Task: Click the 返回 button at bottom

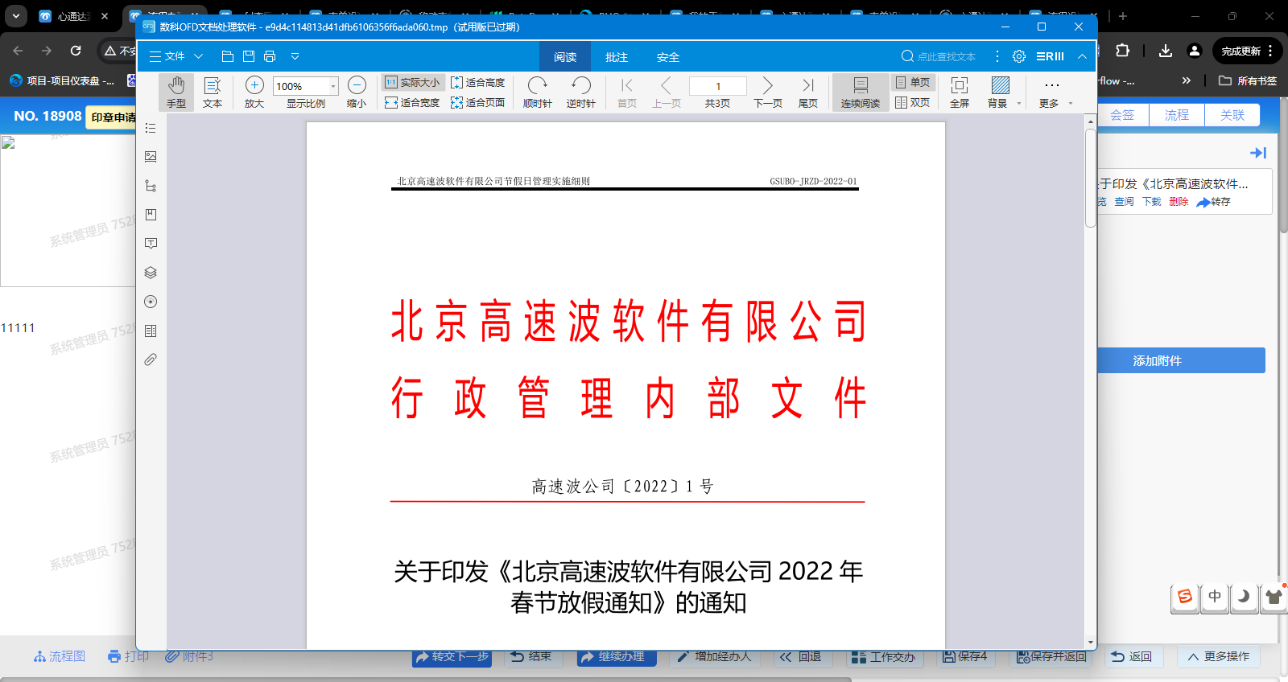Action: 1132,656
